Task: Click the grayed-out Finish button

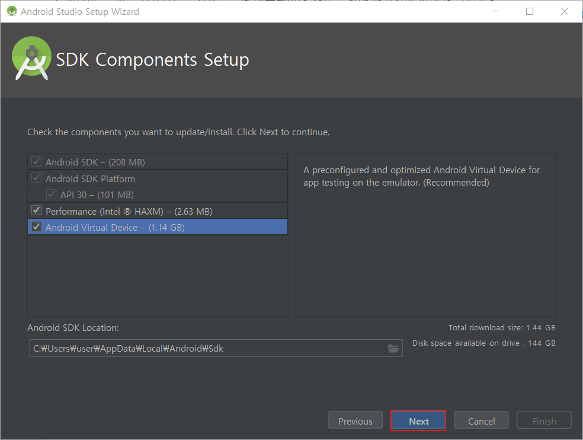Action: pos(544,420)
